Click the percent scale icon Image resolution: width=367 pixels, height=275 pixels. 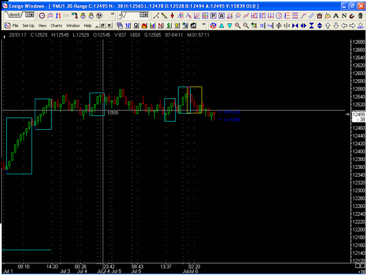(x=262, y=26)
